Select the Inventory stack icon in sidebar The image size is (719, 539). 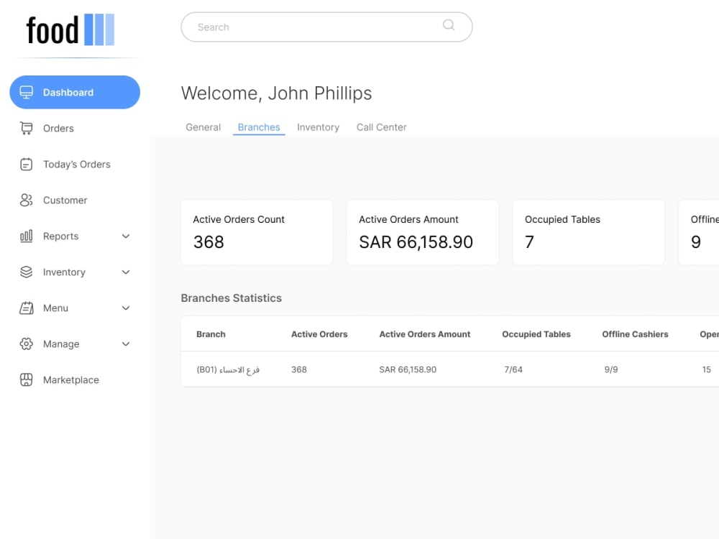(x=27, y=272)
